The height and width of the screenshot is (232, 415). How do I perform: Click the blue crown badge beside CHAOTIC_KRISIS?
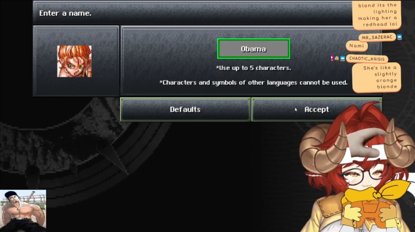tap(342, 58)
